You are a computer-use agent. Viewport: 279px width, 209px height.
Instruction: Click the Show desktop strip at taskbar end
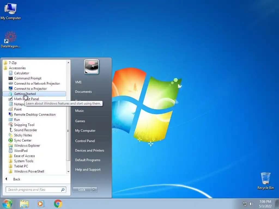tap(277, 204)
